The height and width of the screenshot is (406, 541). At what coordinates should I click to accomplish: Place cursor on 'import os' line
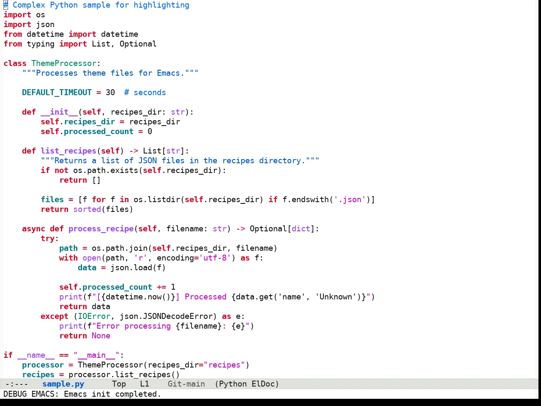[x=24, y=15]
